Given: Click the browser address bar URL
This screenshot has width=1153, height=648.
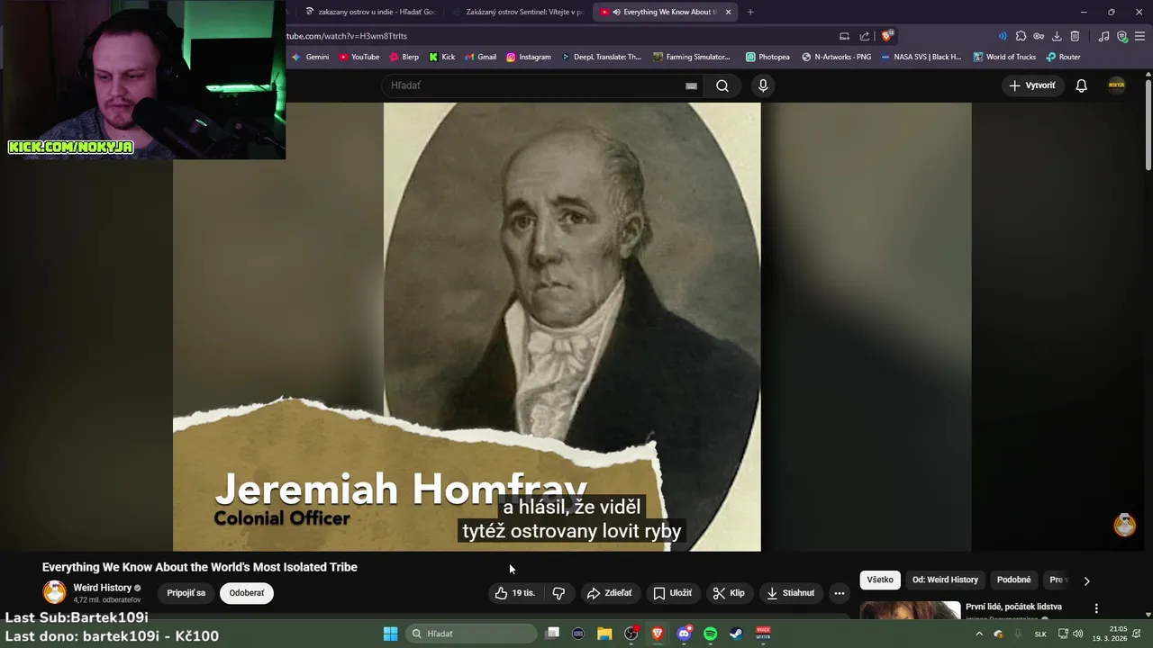Looking at the screenshot, I should pyautogui.click(x=347, y=36).
